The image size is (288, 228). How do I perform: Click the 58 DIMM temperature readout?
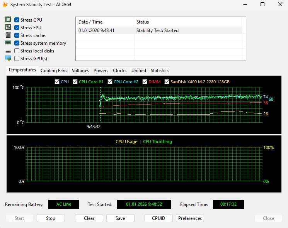pos(266,103)
